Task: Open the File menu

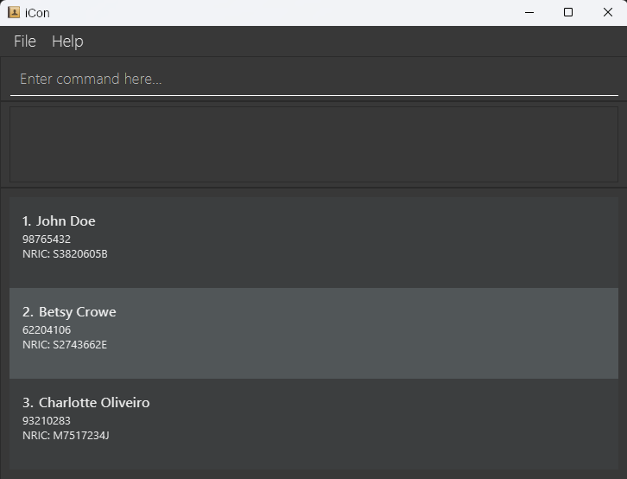Action: coord(25,42)
